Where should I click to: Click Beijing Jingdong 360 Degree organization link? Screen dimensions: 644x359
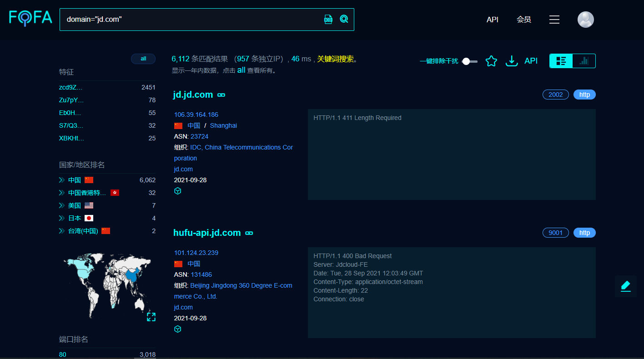233,291
